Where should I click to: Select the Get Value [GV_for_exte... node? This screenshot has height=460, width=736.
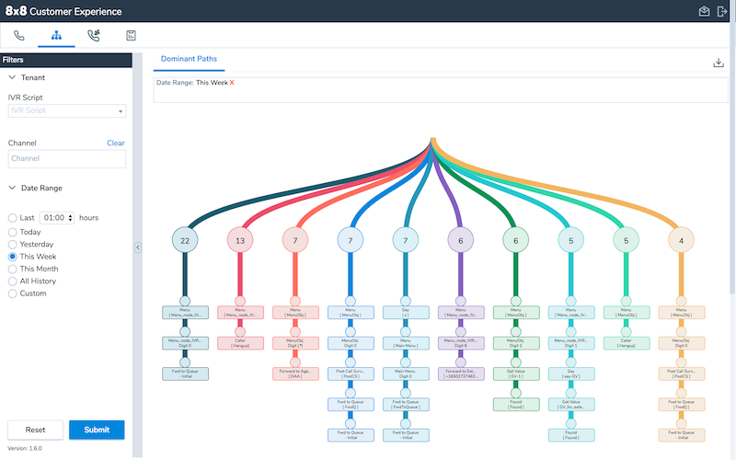coord(571,404)
